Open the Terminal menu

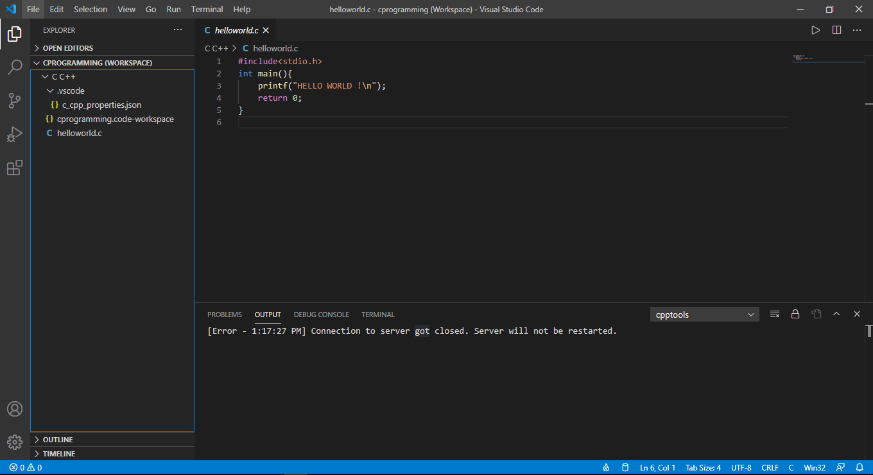207,9
